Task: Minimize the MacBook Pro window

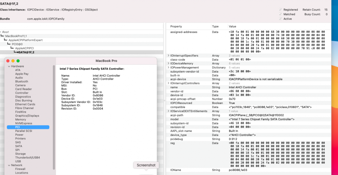Action: click(x=13, y=61)
